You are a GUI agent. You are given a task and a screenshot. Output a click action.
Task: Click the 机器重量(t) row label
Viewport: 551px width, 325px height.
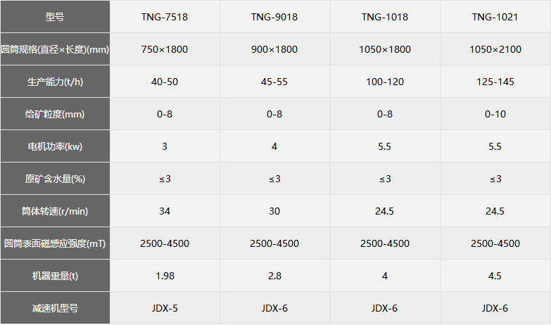coord(55,276)
